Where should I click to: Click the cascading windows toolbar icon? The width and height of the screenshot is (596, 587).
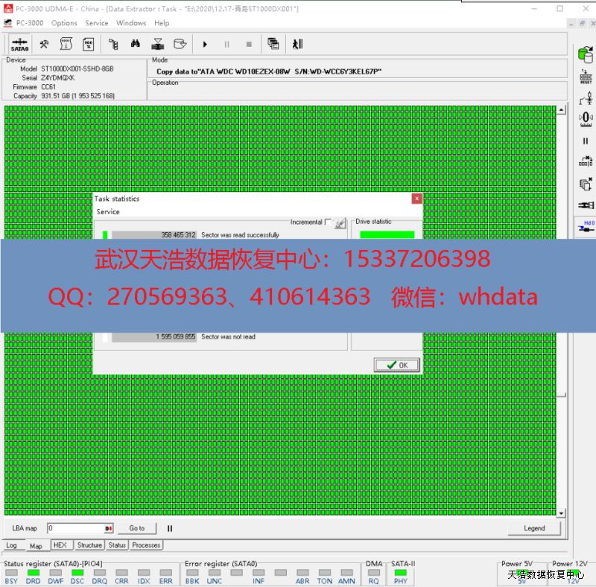point(273,44)
